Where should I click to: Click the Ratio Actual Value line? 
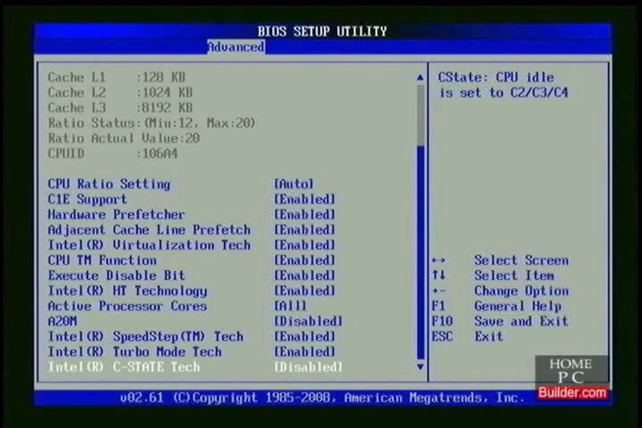click(x=124, y=138)
